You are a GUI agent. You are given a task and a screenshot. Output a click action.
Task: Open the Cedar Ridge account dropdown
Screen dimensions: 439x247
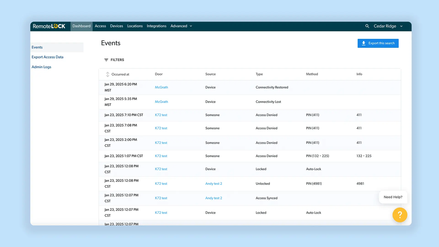[x=388, y=26]
